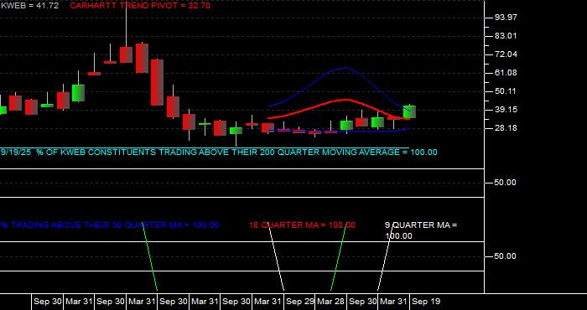Click the red 18 Quarter MA label
The height and width of the screenshot is (310, 587).
[302, 225]
